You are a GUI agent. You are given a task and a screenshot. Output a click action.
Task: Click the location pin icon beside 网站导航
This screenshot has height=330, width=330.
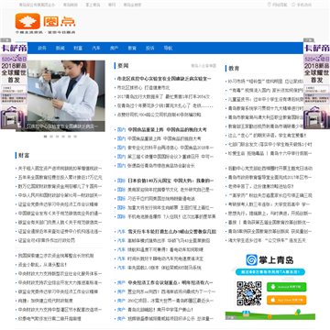[269, 5]
